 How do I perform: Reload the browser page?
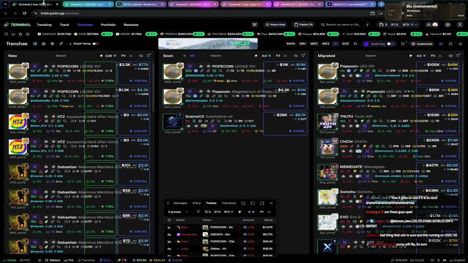click(x=24, y=13)
